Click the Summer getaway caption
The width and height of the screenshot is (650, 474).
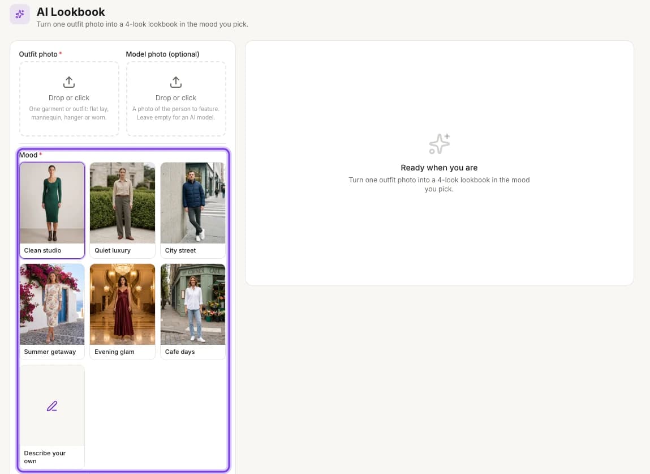50,352
